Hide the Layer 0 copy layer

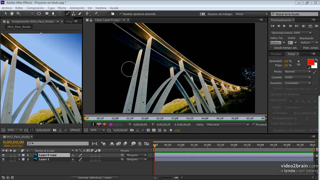click(3, 155)
